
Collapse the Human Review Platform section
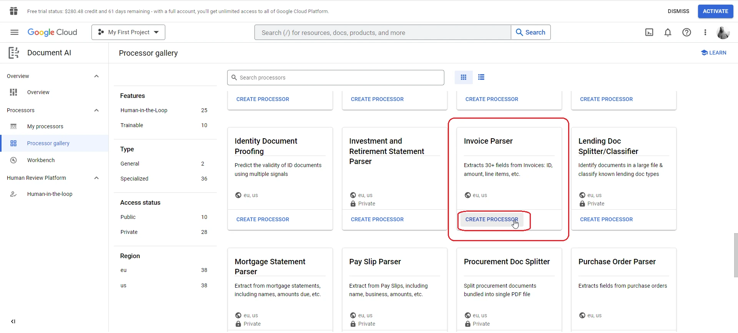pyautogui.click(x=96, y=178)
